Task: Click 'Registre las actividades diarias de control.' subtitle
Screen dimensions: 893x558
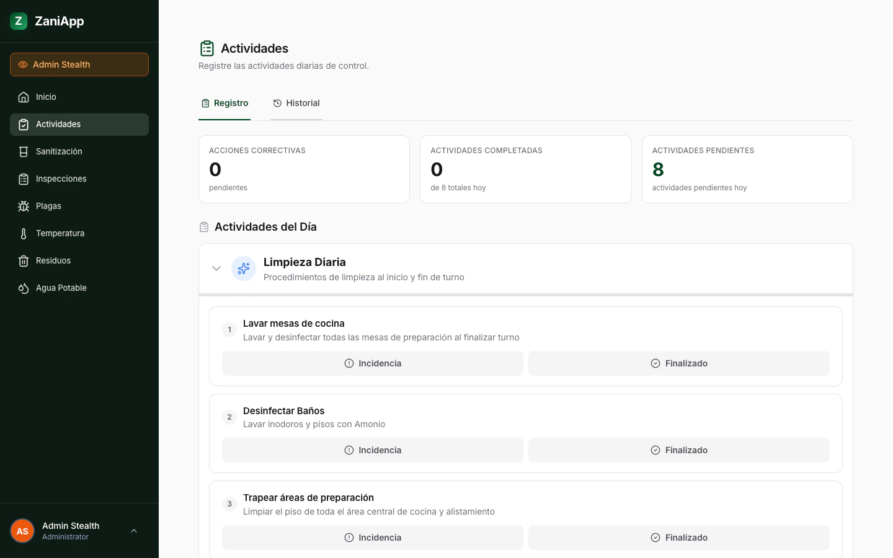Action: click(x=283, y=66)
